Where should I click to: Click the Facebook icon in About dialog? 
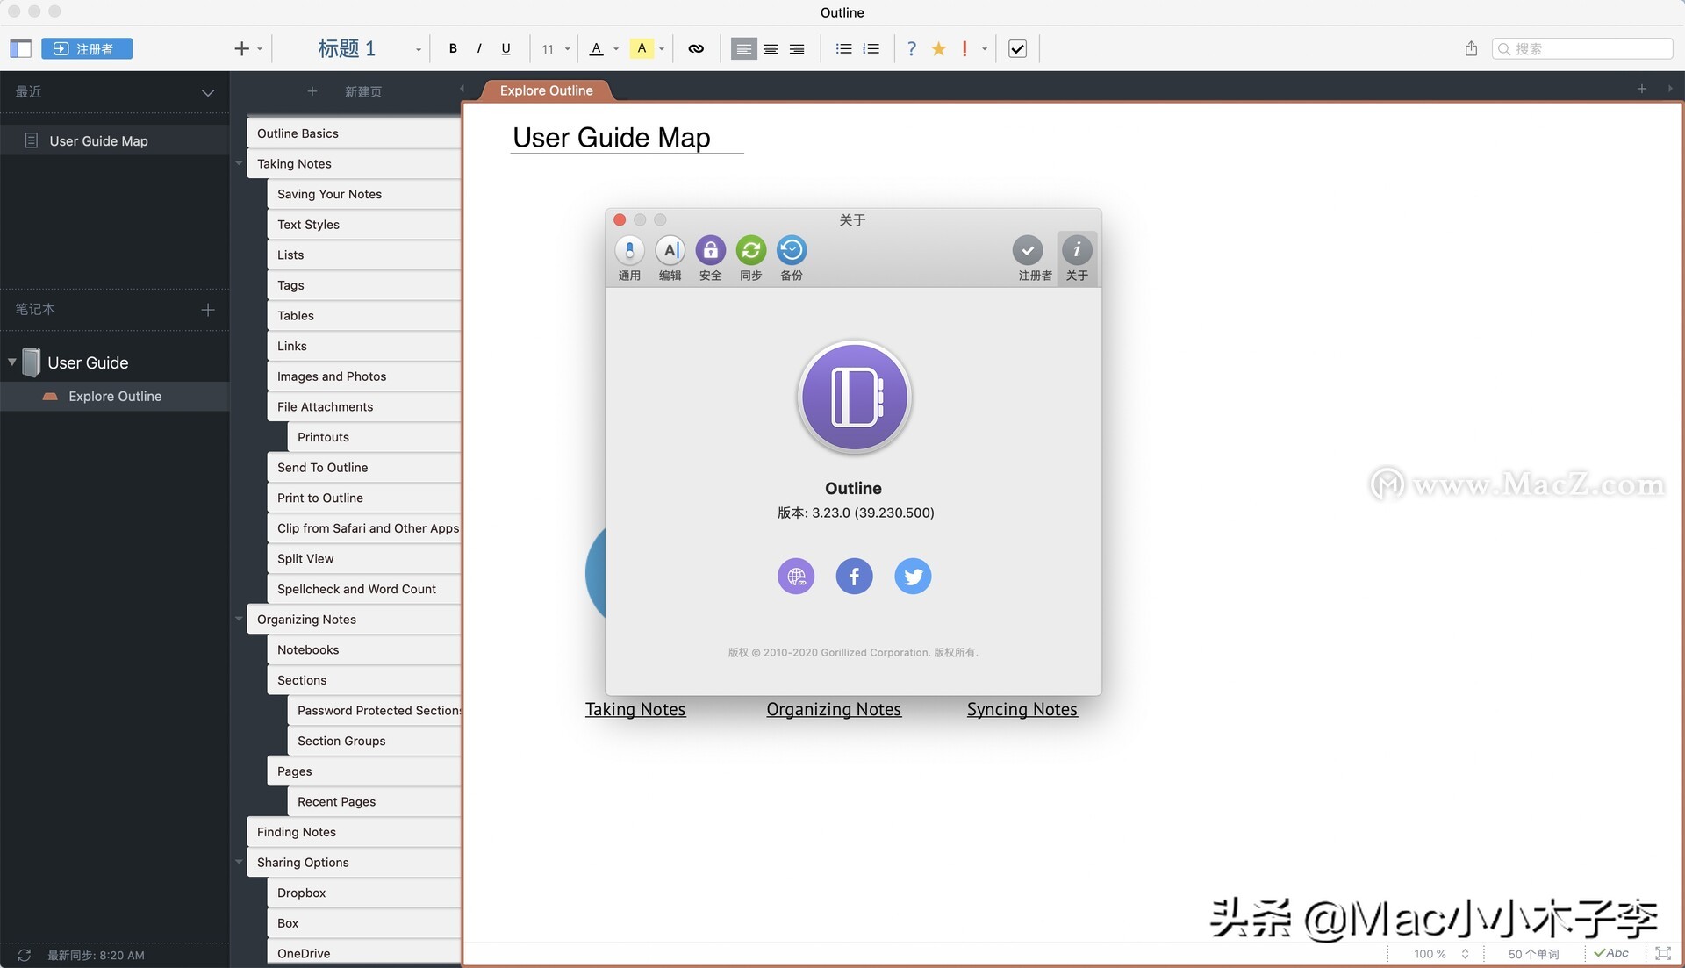(854, 577)
